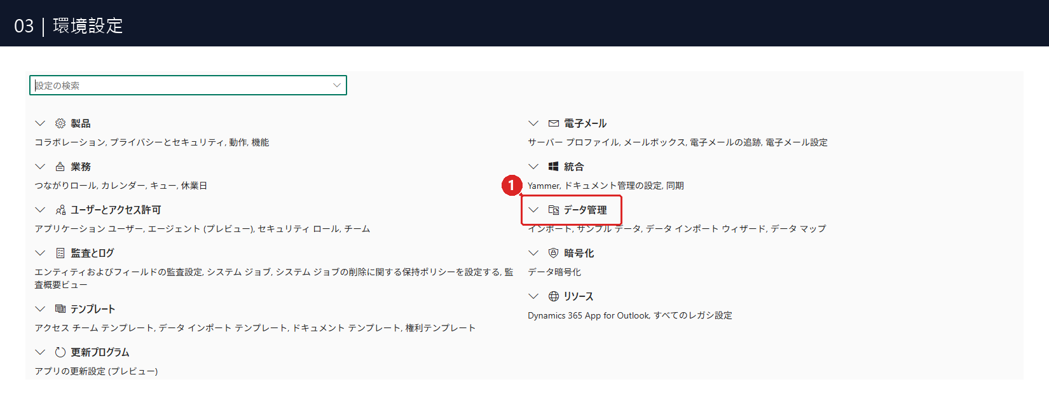Image resolution: width=1049 pixels, height=405 pixels.
Task: Collapse the 製品 section chevron
Action: pos(40,123)
